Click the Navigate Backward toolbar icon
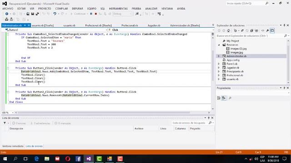 coord(7,14)
